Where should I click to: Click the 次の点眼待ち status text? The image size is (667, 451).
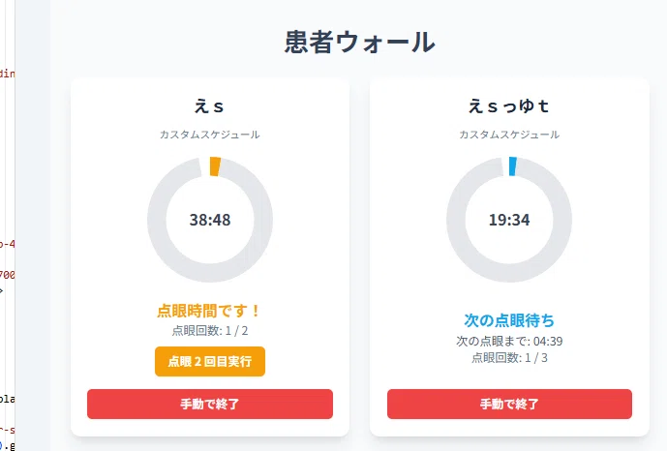point(509,320)
